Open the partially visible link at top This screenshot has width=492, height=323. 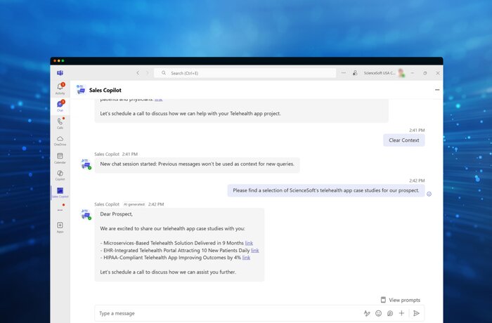(158, 100)
